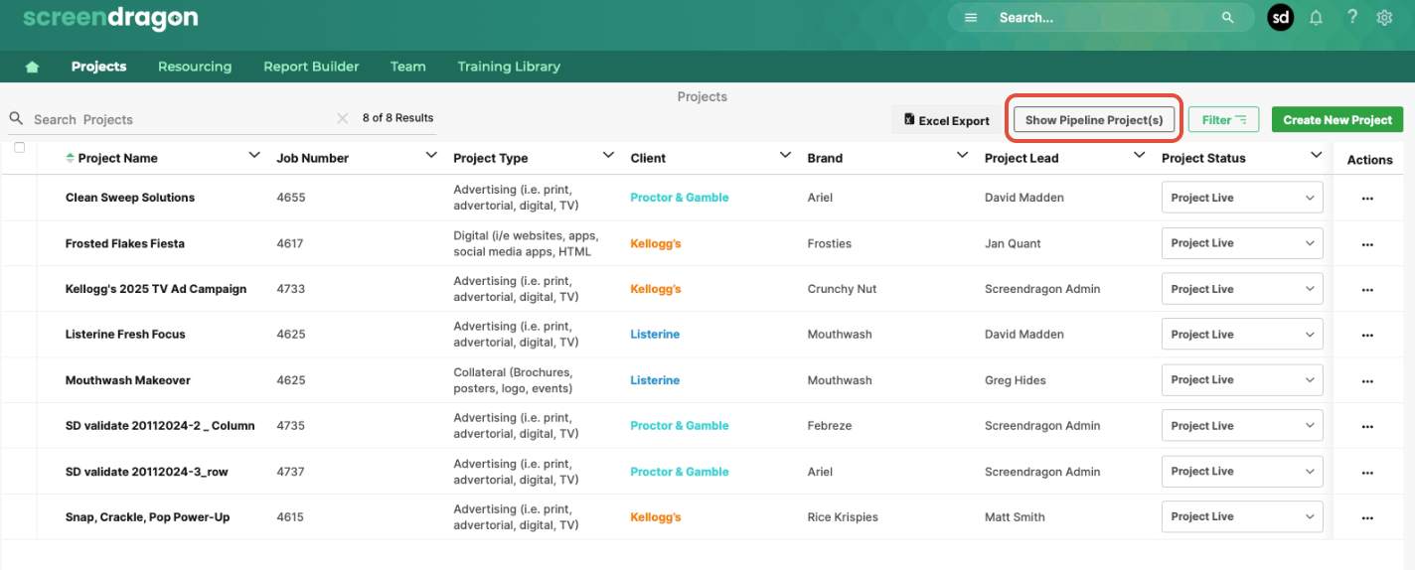The height and width of the screenshot is (570, 1415).
Task: Focus the top Search... input field
Action: coord(1103,18)
